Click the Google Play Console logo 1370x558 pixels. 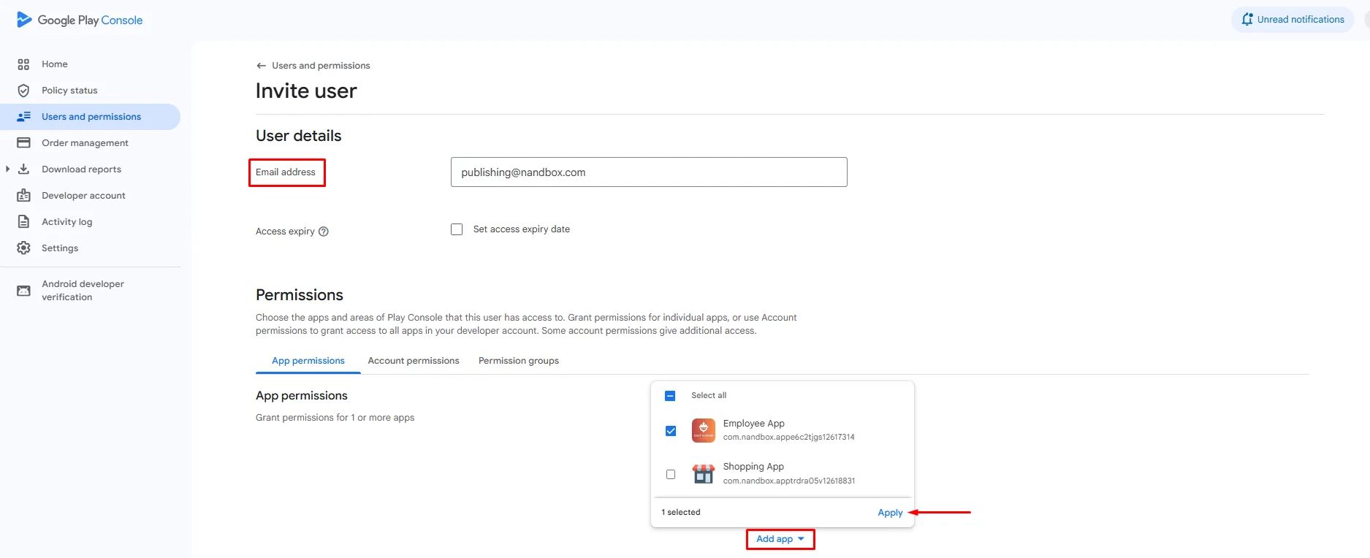point(80,20)
